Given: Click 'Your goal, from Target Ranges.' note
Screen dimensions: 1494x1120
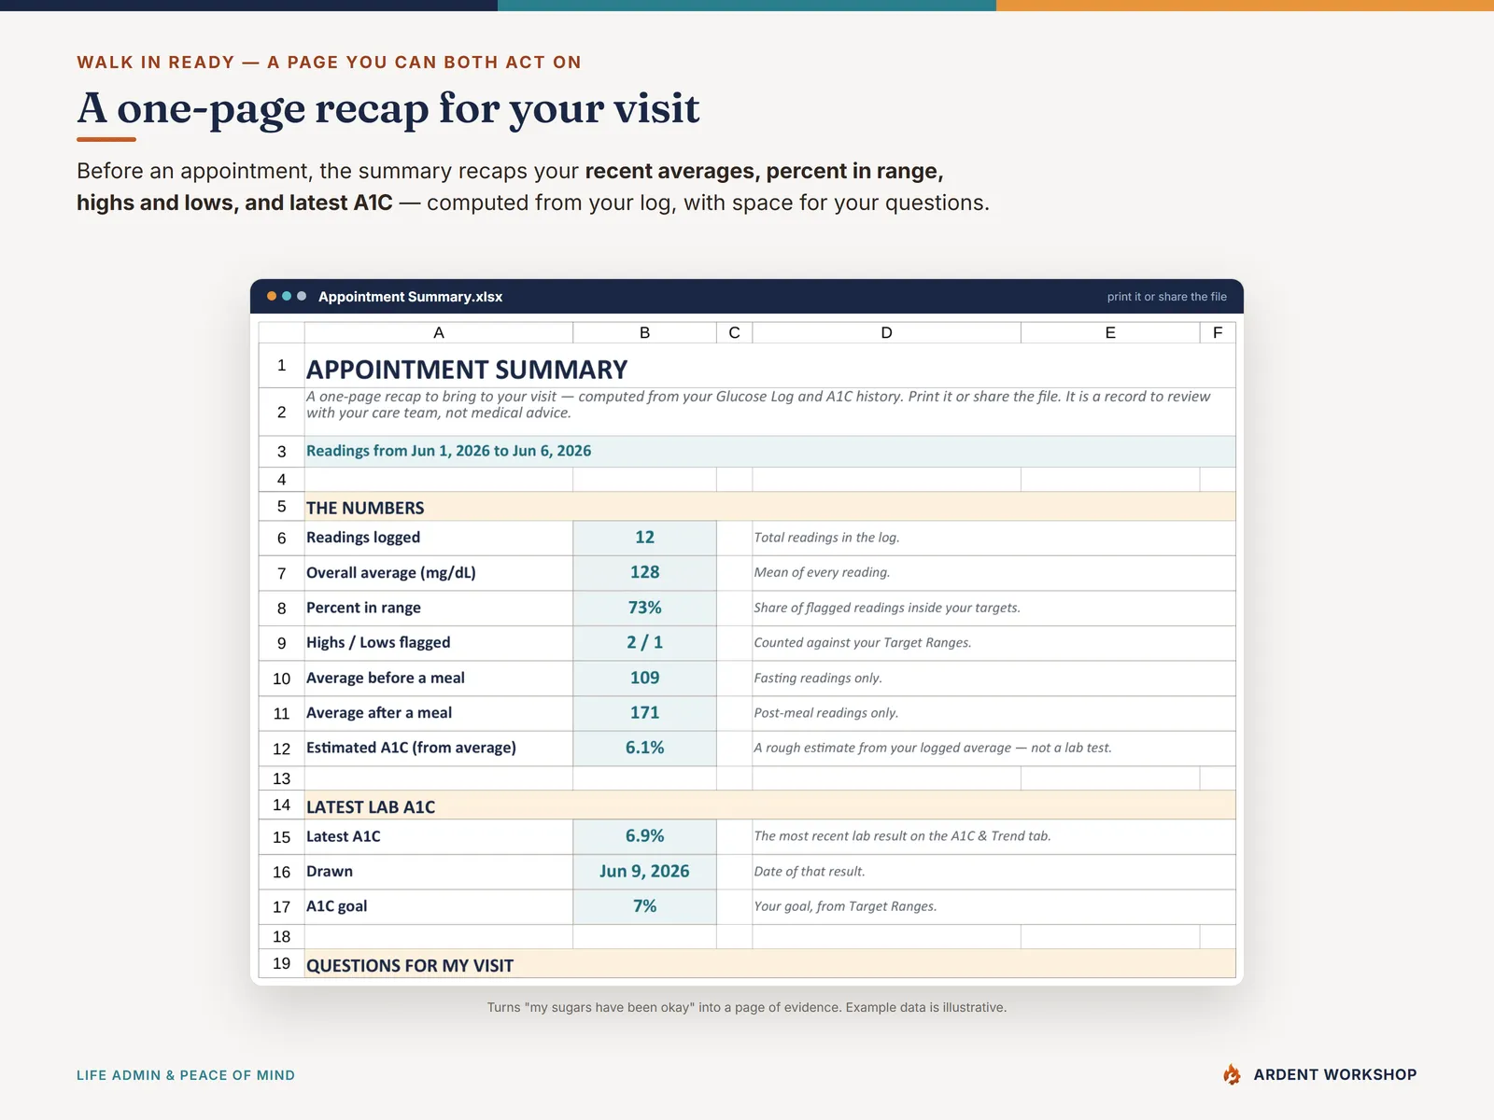Looking at the screenshot, I should click(845, 906).
